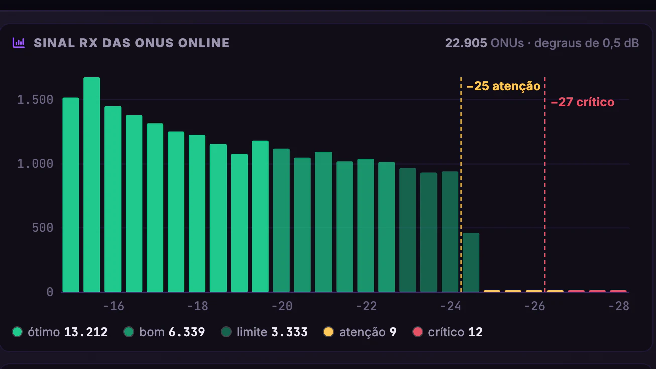Viewport: 656px width, 369px height.
Task: Click the bar directly above the -24 label
Action: coord(450,232)
